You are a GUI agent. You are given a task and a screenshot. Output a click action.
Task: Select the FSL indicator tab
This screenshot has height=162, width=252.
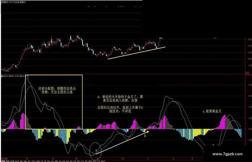tap(29, 161)
